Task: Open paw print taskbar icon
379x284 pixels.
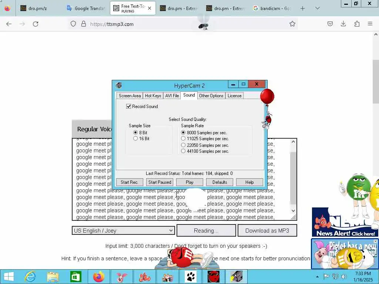Action: [x=191, y=277]
